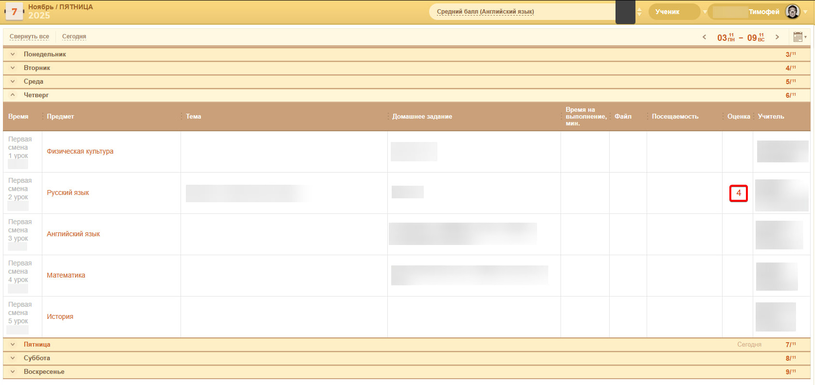Expand the Пятница day row
Viewport: 815px width, 385px height.
pyautogui.click(x=13, y=345)
